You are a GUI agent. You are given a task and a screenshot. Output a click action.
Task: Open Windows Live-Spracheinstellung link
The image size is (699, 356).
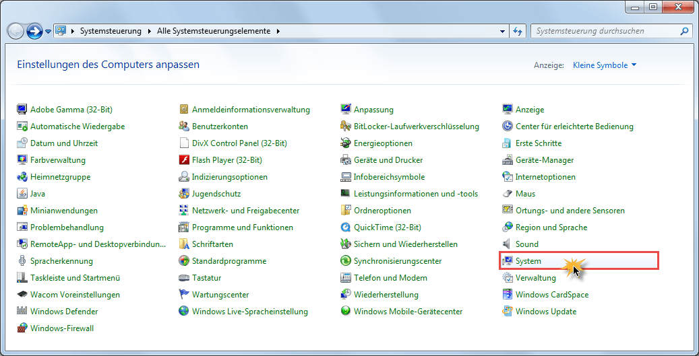tap(250, 312)
